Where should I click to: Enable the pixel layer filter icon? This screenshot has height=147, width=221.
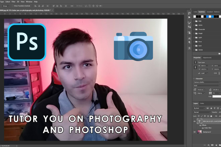pyautogui.click(x=208, y=108)
